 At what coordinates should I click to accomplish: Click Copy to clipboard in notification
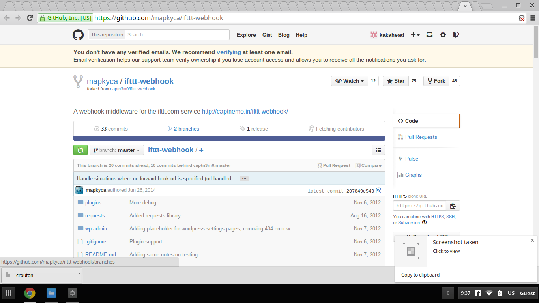coord(420,275)
